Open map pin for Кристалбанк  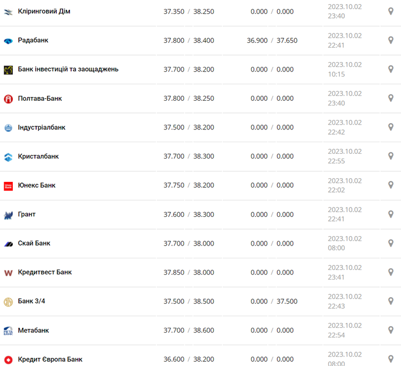391,156
